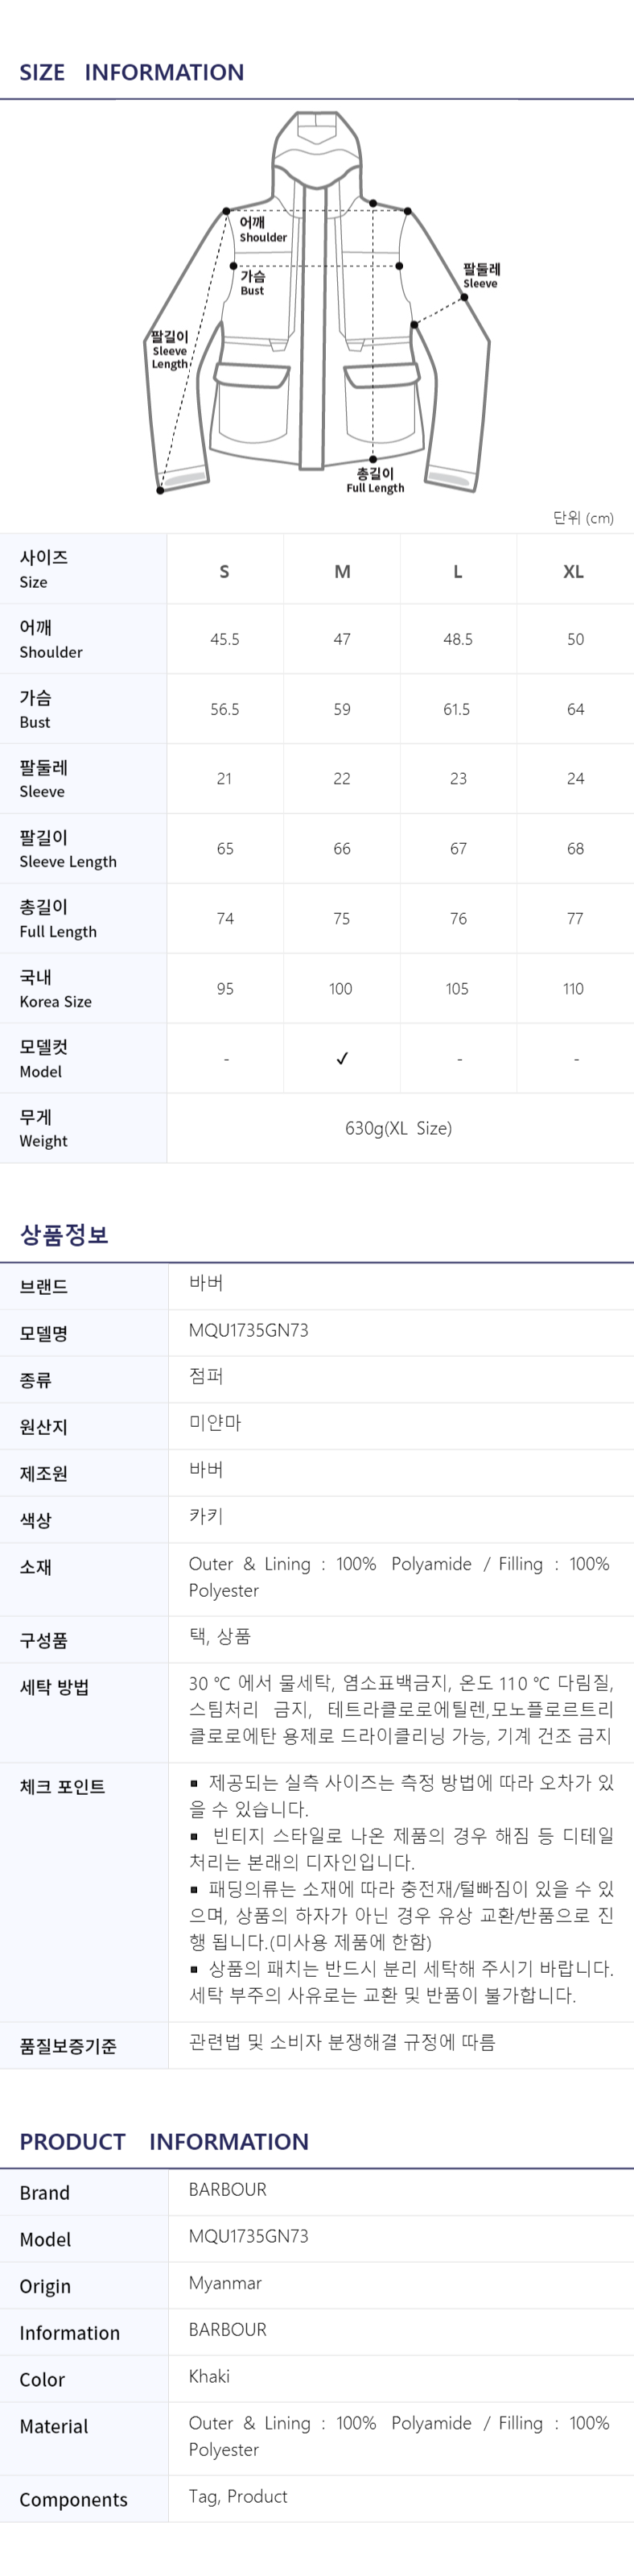Click the Khaki color value

[x=208, y=2376]
